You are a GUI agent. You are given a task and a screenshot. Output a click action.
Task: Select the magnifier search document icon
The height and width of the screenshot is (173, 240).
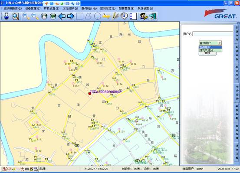(x=16, y=16)
